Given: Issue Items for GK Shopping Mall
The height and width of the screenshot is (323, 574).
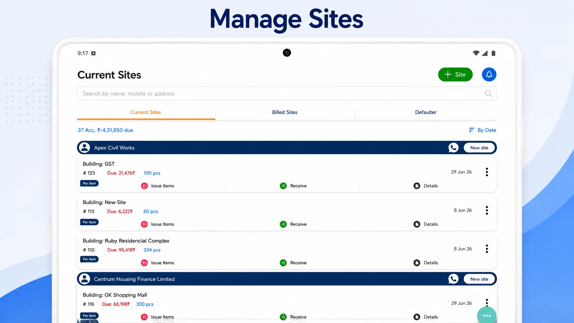Looking at the screenshot, I should [158, 317].
